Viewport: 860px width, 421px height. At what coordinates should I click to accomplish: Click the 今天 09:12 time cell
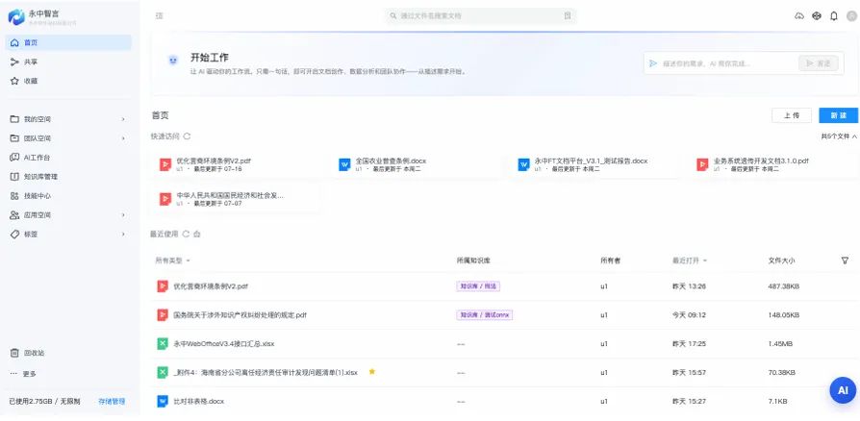pyautogui.click(x=689, y=315)
